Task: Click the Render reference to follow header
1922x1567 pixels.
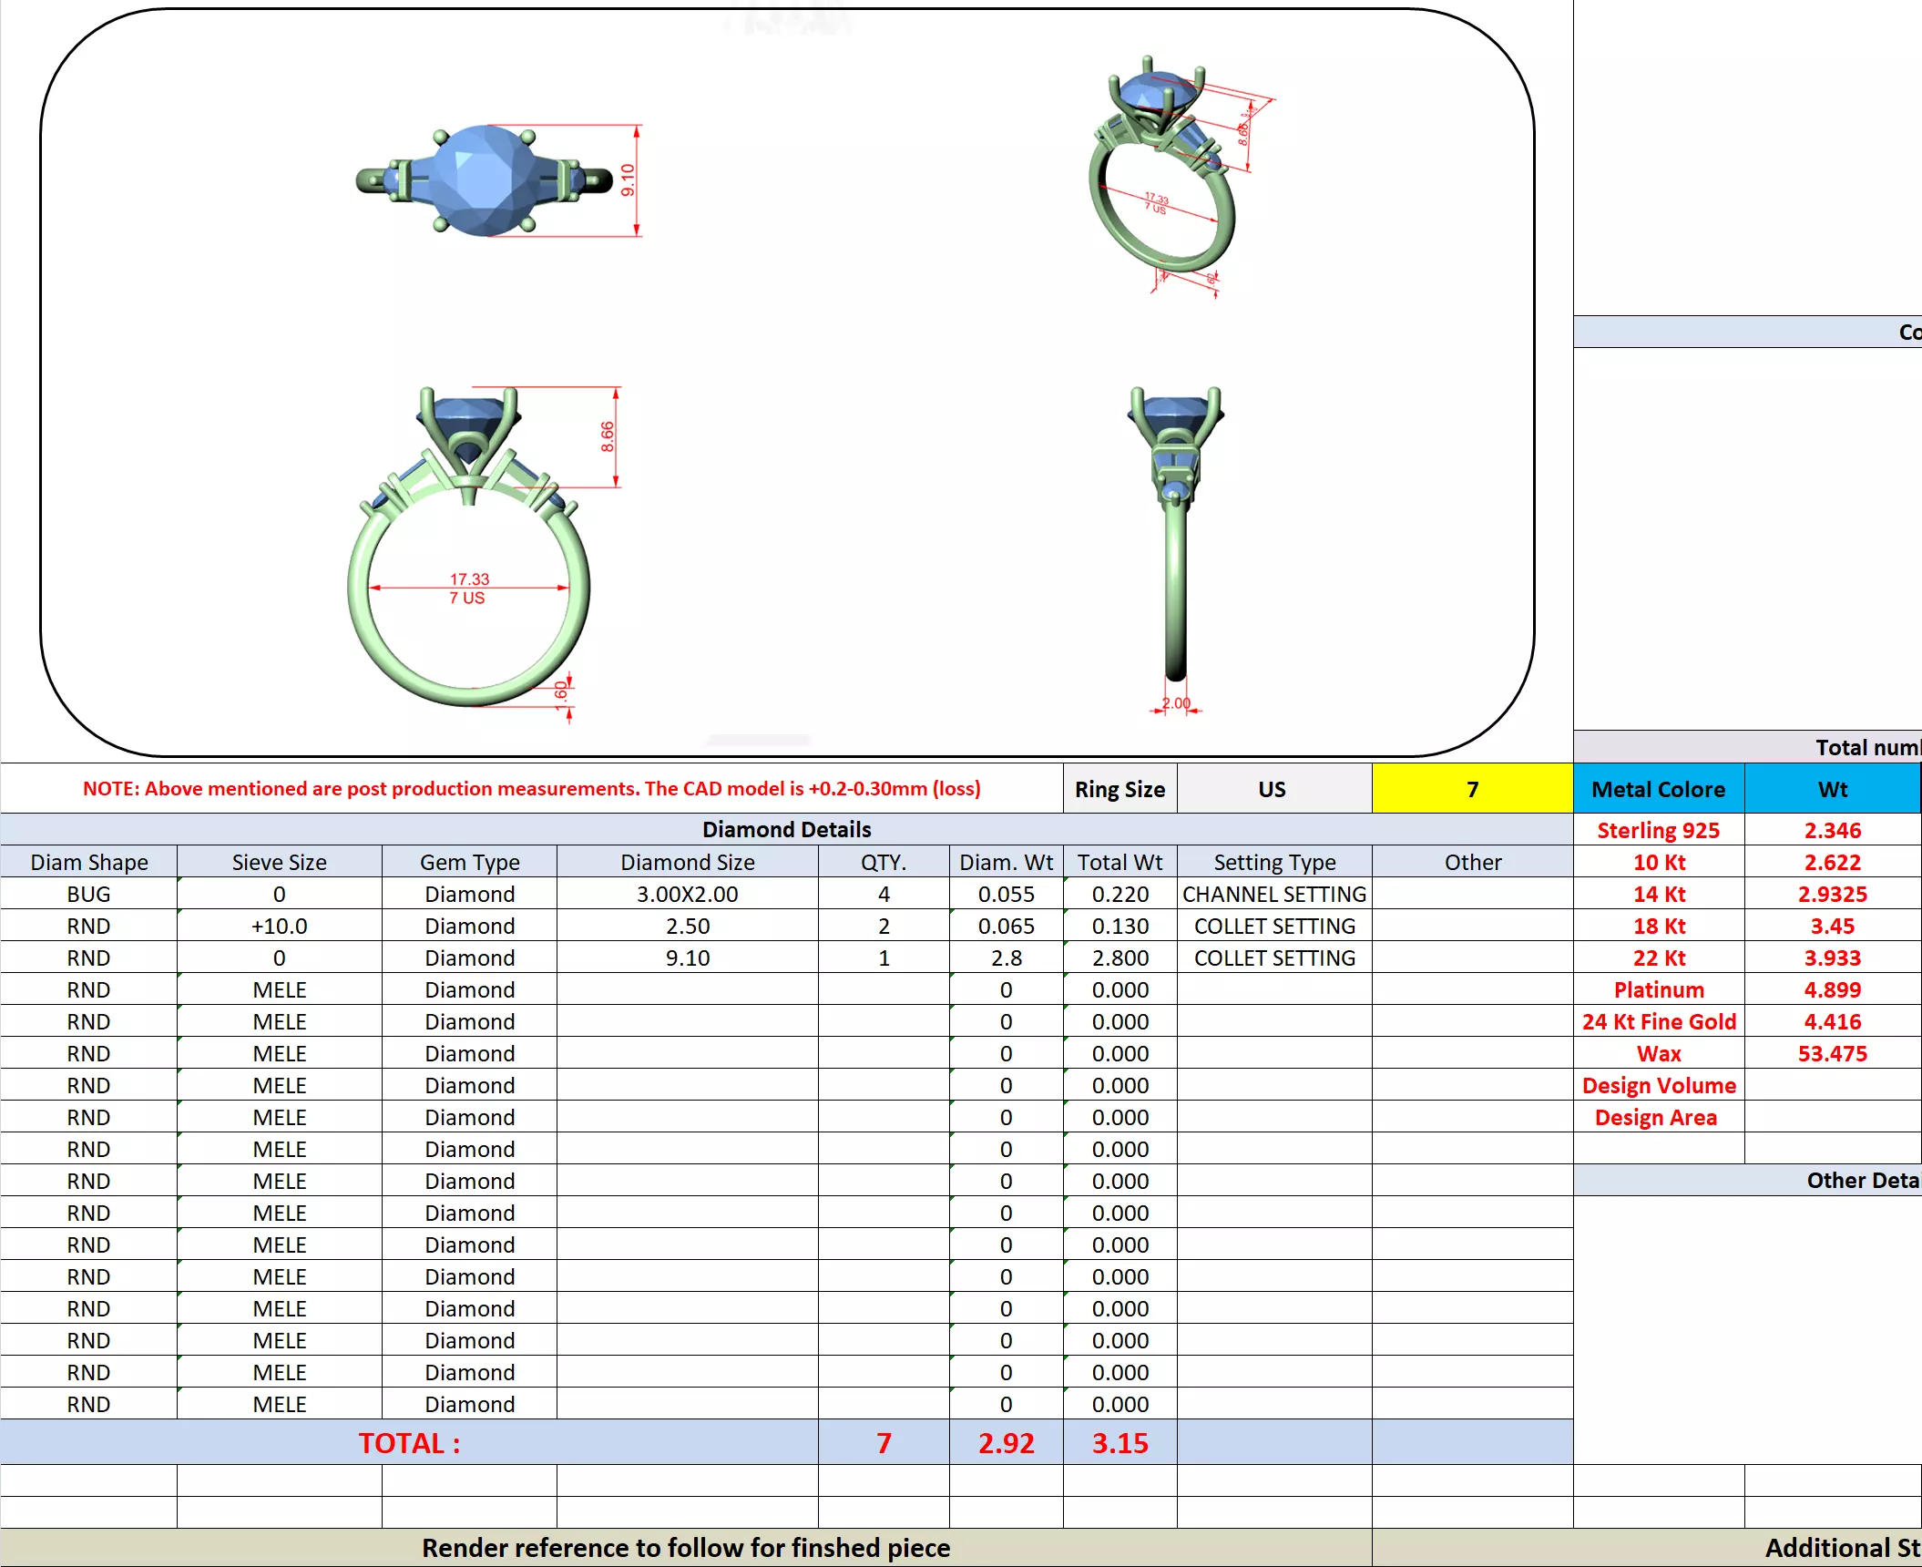Action: point(685,1548)
